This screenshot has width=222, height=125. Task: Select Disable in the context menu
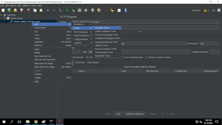pyautogui.click(x=52, y=74)
